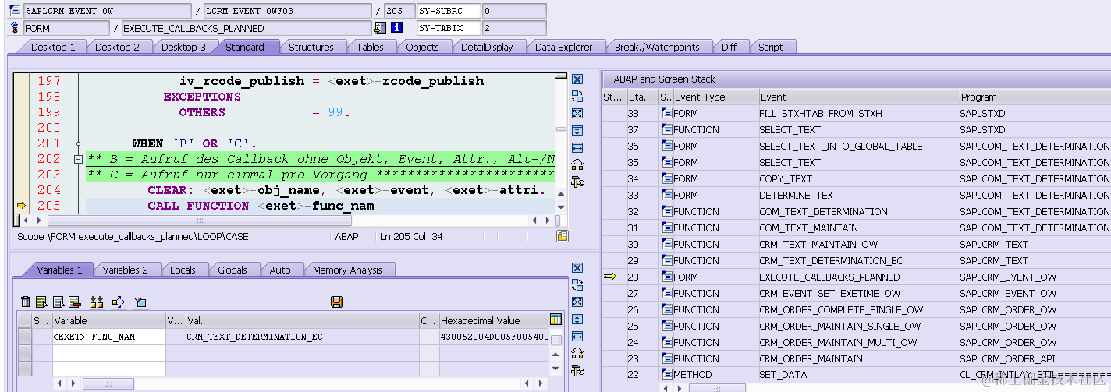Click the SY-TABIX variable field
Viewport: 1111px width, 392px height.
click(x=448, y=28)
